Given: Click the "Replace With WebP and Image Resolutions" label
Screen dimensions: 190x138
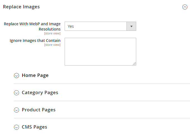Looking at the screenshot, I should [32, 26].
